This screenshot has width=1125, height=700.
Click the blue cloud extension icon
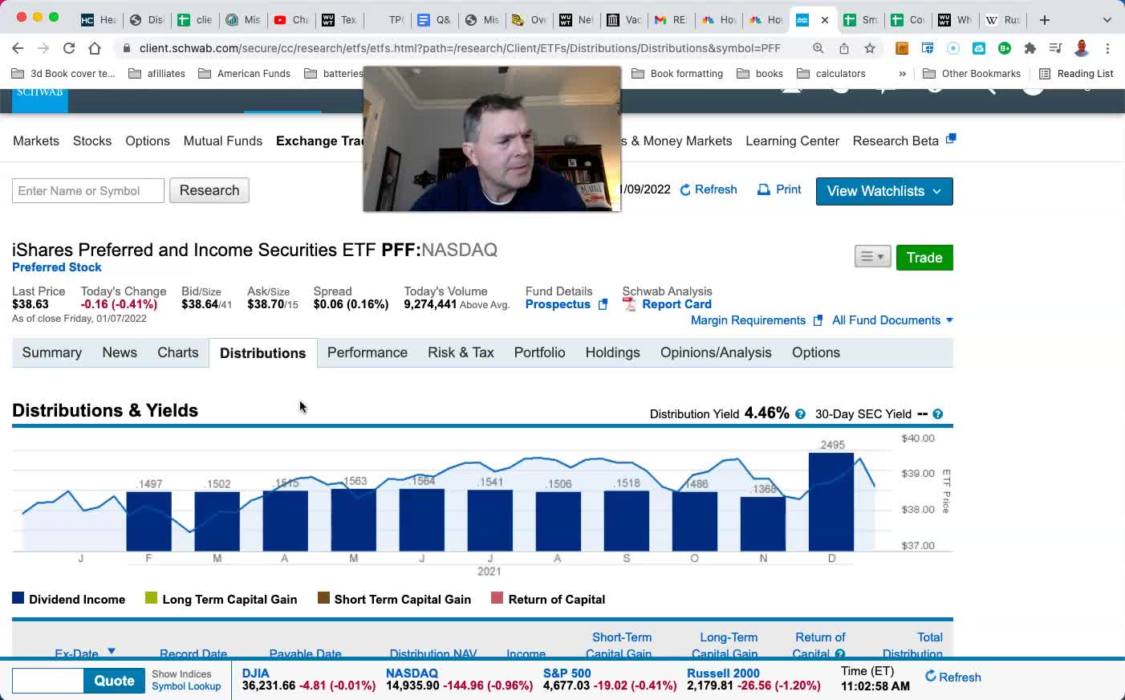click(x=979, y=48)
